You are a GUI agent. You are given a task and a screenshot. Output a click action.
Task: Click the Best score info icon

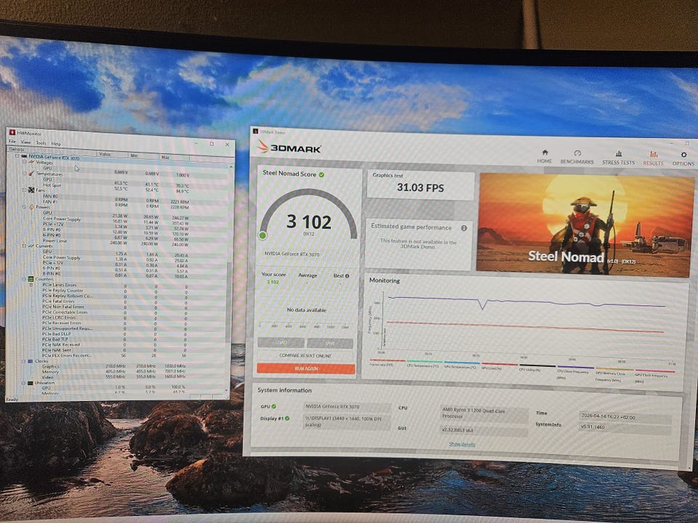[348, 276]
